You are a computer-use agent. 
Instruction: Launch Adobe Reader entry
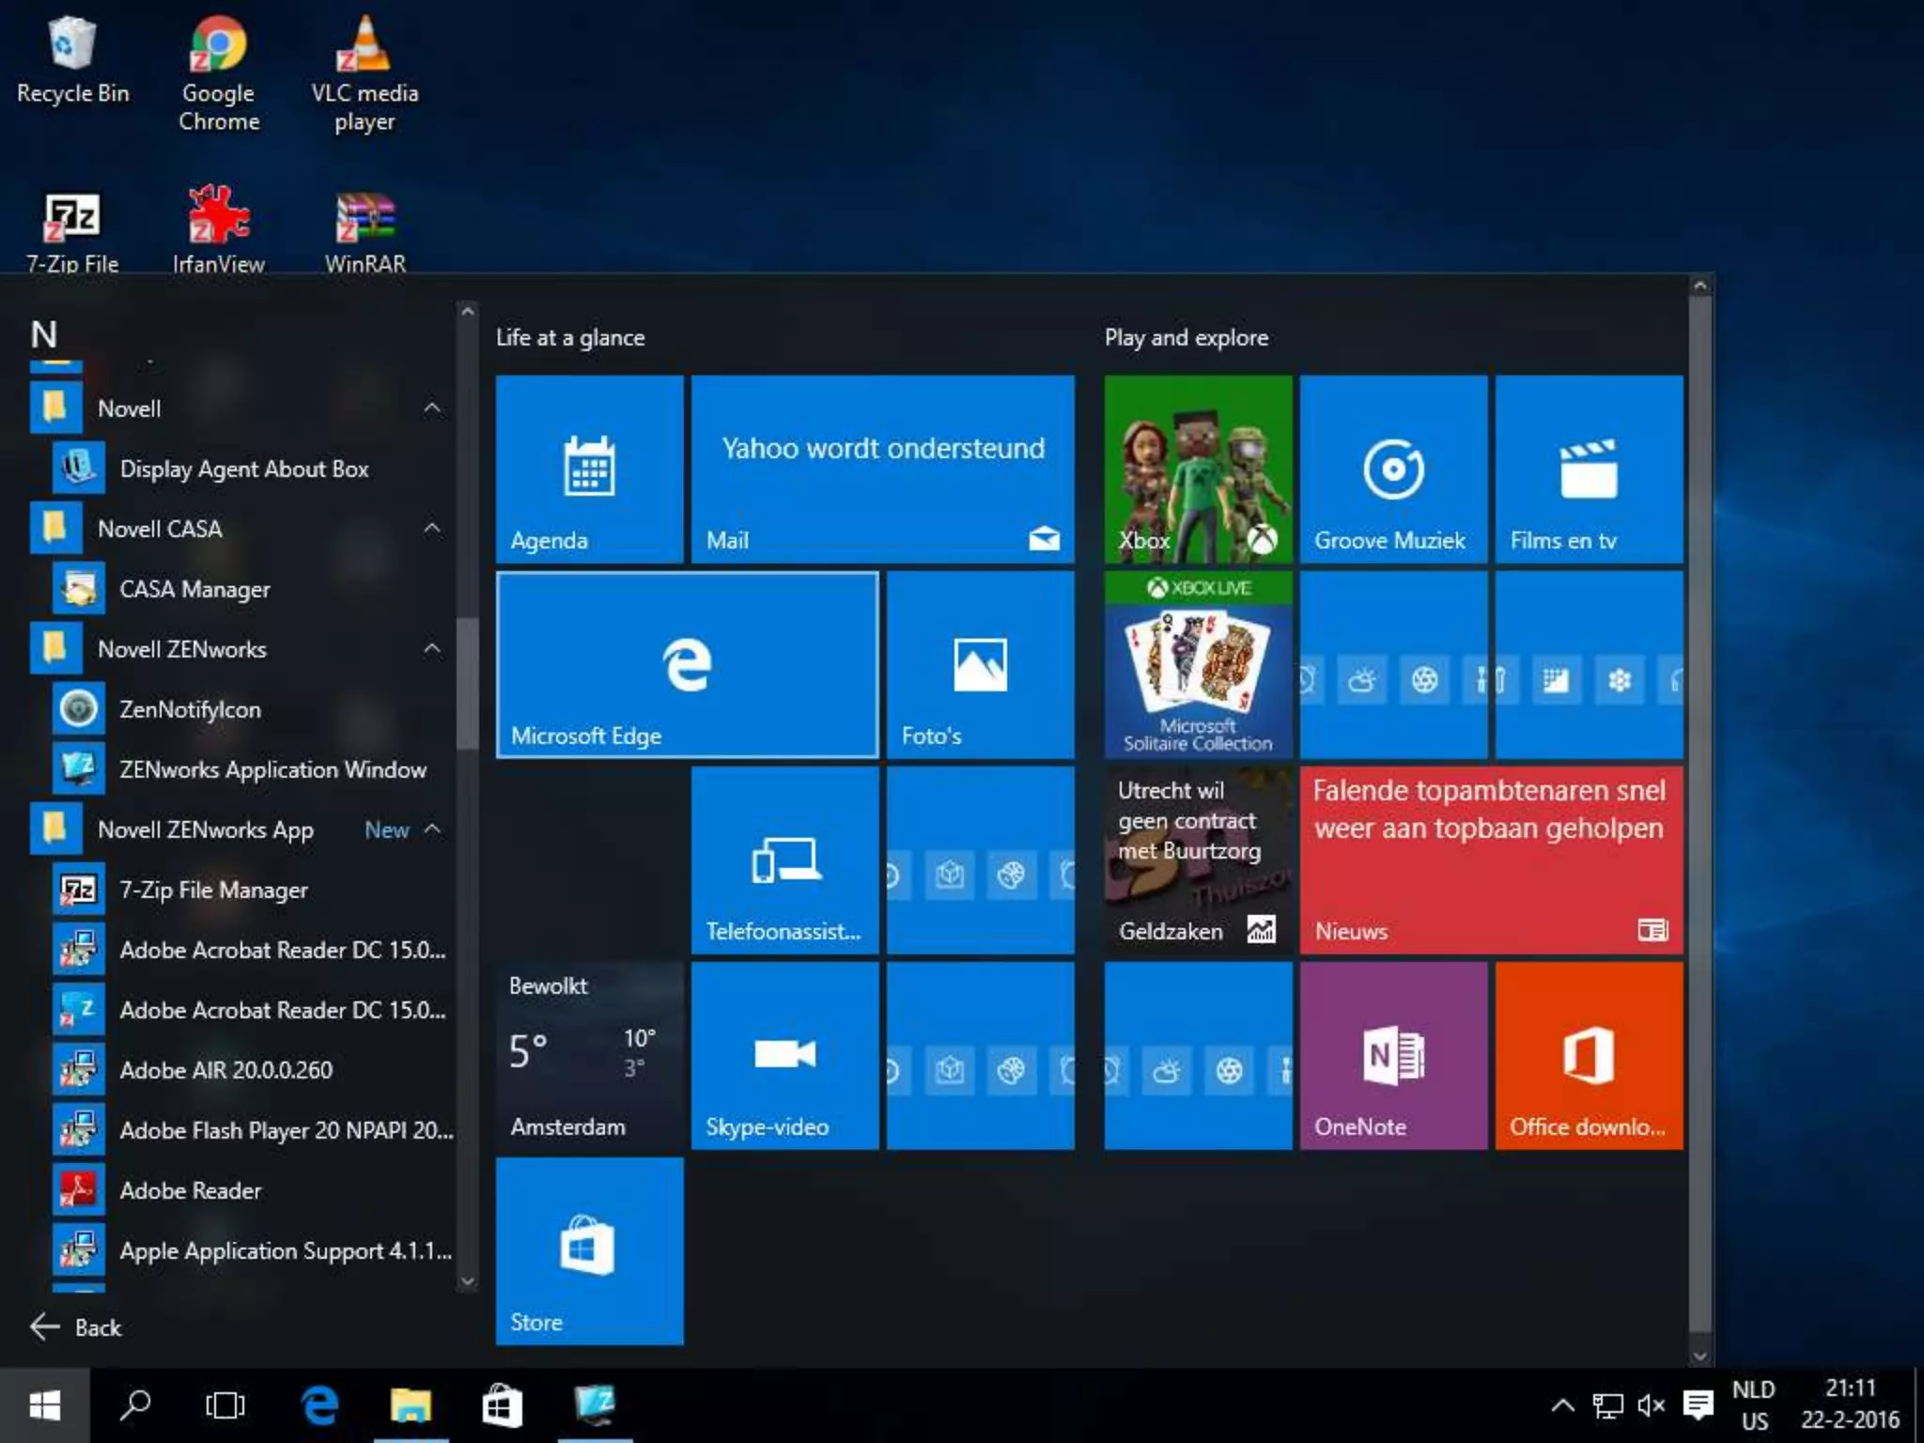click(x=242, y=1189)
